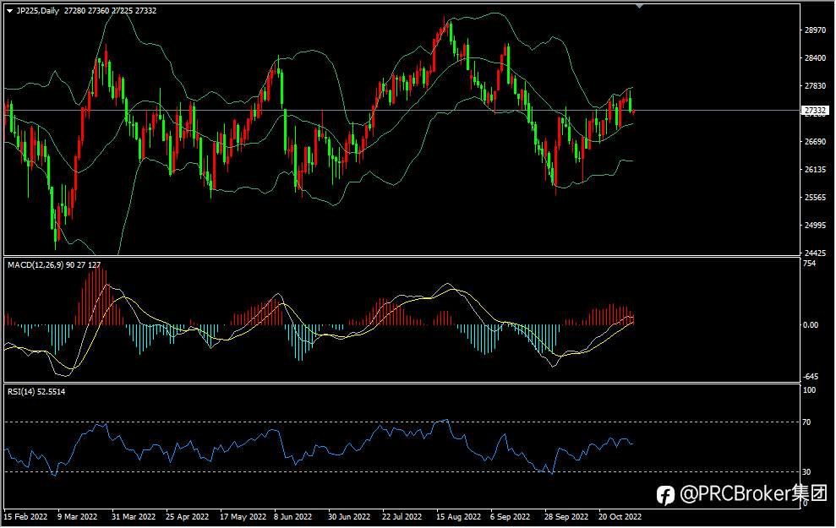
Task: Click the 22 Jul 2022 date label
Action: point(402,517)
